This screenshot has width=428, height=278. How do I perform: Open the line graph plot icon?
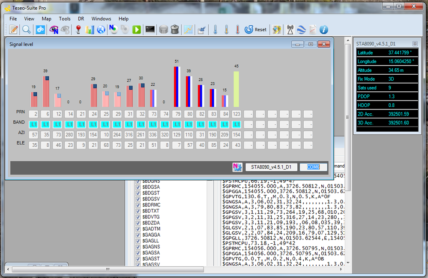[x=189, y=30]
